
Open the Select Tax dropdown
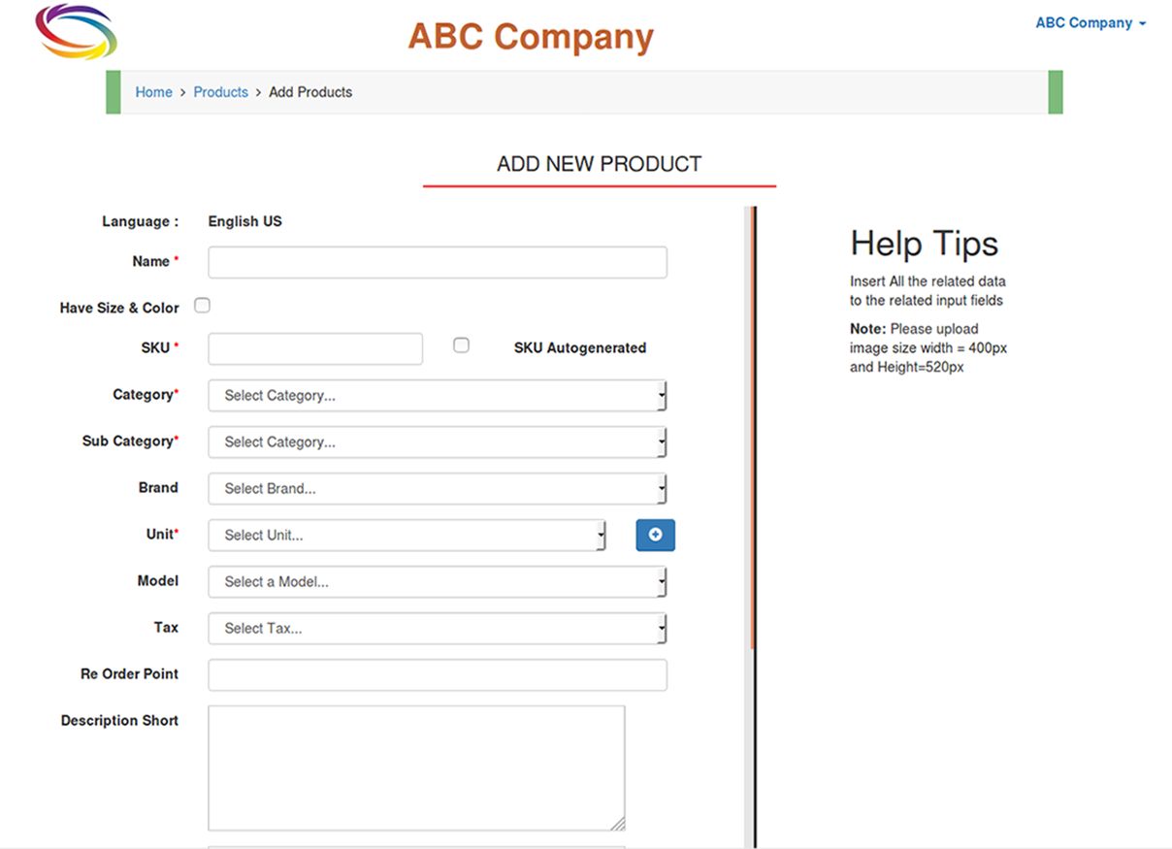click(437, 629)
